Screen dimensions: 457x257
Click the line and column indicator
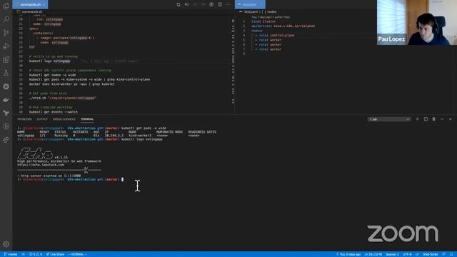(373, 254)
